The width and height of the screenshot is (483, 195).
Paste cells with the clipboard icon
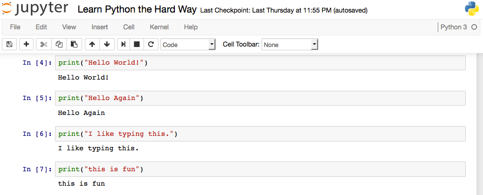click(74, 44)
